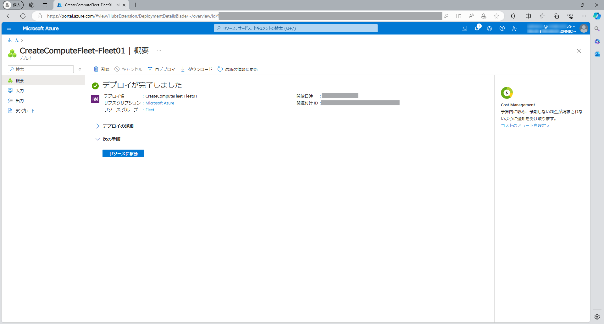Click ダウンロード in the command bar
604x324 pixels.
click(x=197, y=69)
